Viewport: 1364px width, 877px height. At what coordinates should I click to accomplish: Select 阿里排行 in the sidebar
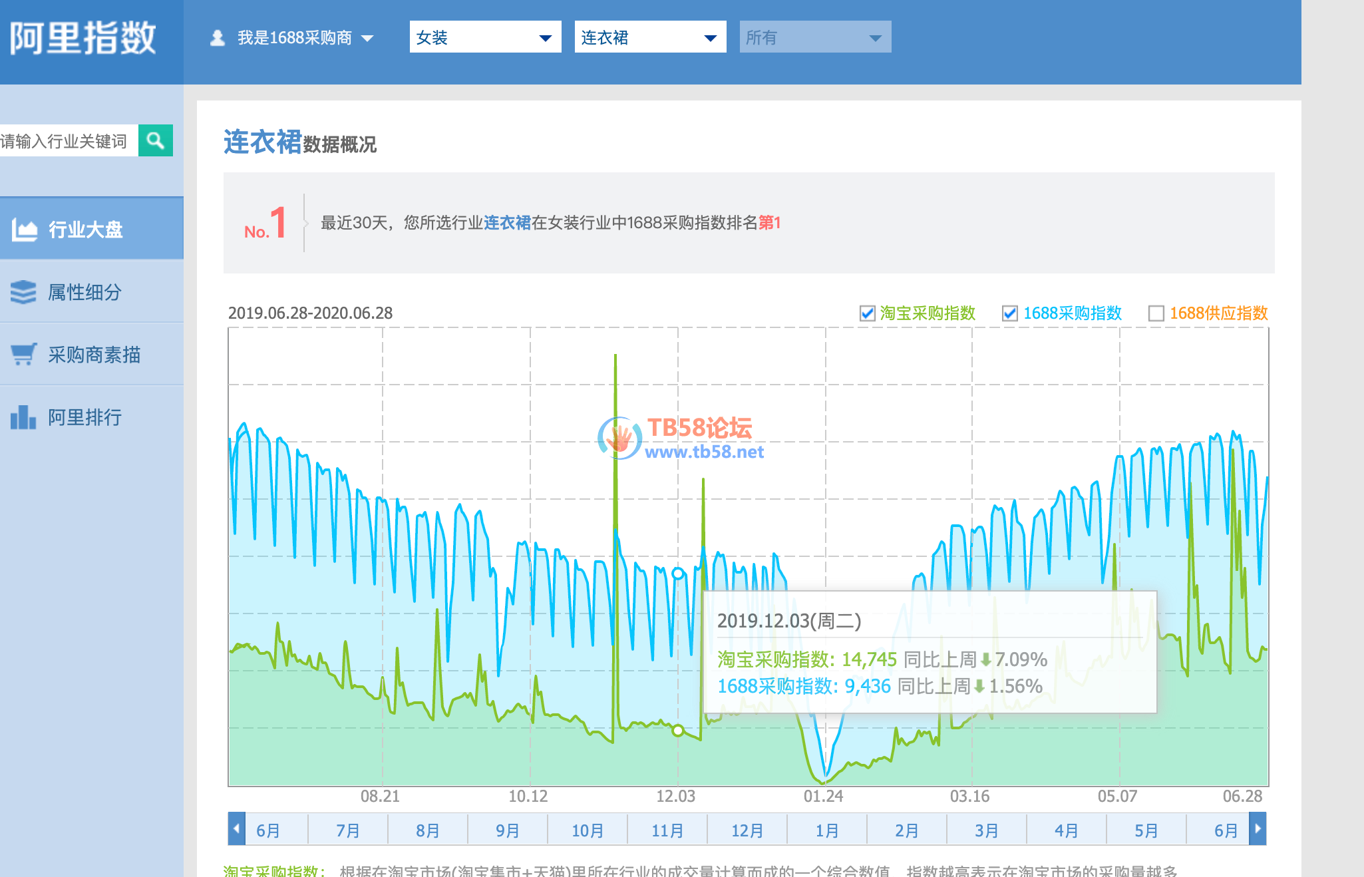click(x=92, y=417)
